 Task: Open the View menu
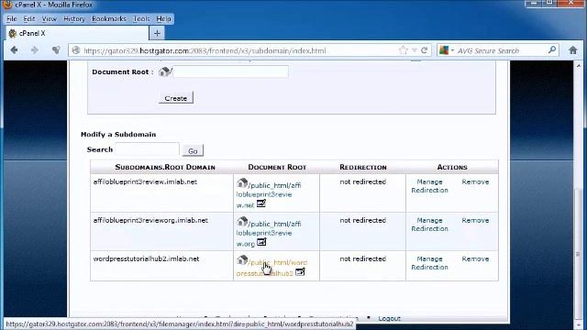[x=49, y=18]
